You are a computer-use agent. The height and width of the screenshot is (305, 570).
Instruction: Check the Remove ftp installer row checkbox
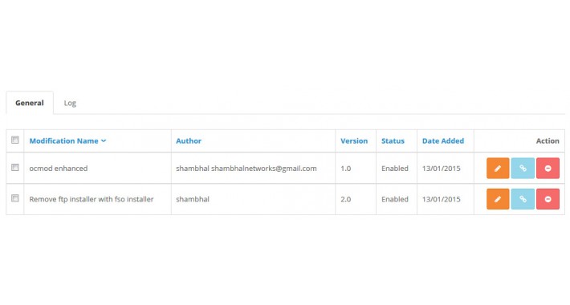coord(15,198)
